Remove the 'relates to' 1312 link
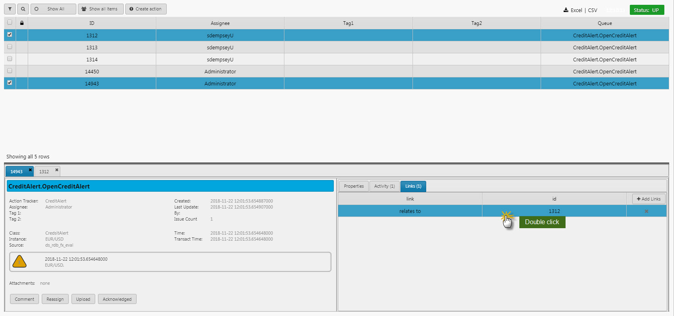Screen dimensions: 674x316 pyautogui.click(x=646, y=211)
